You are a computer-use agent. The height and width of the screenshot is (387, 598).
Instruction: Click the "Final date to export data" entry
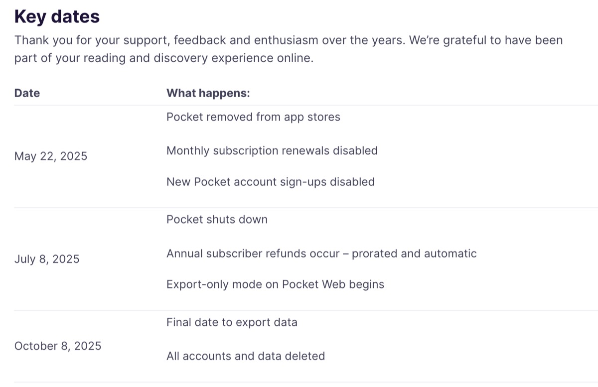point(232,322)
